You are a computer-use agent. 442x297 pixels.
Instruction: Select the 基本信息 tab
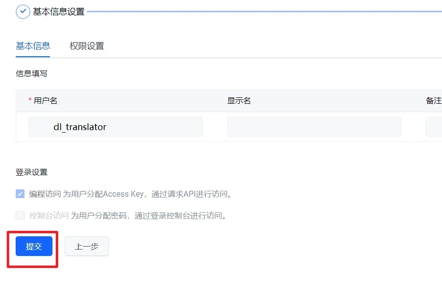32,46
